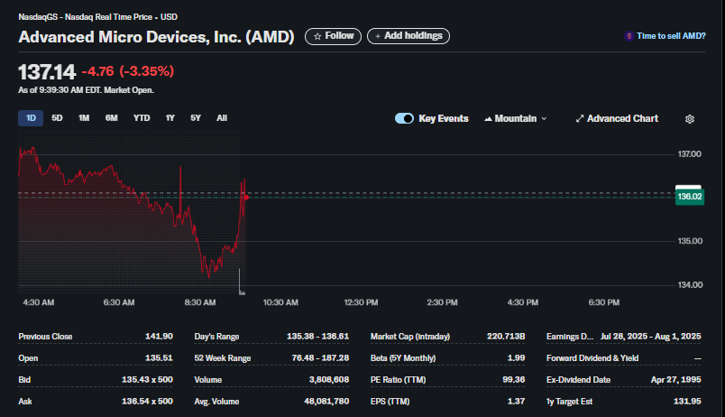
Task: Switch to the 1M range
Action: click(84, 118)
